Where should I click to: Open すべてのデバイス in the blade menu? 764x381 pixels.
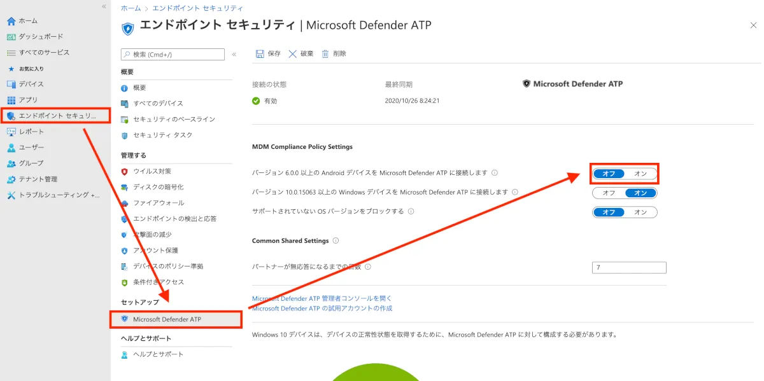(x=158, y=104)
